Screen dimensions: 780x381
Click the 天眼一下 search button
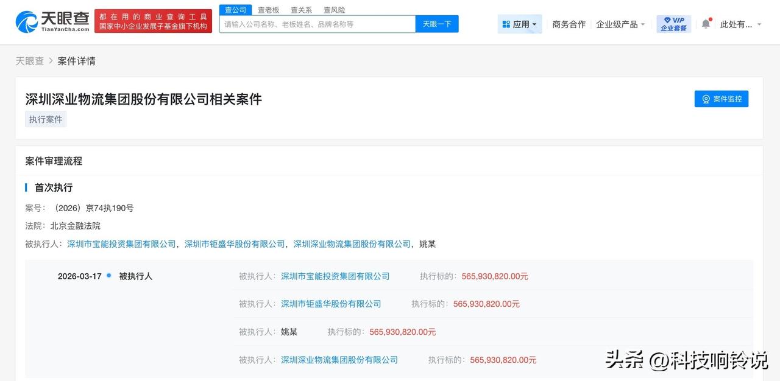[x=437, y=24]
